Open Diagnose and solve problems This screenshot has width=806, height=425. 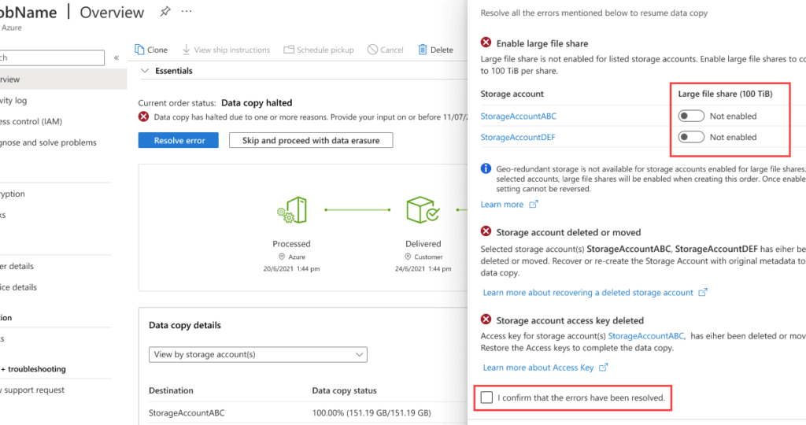47,143
